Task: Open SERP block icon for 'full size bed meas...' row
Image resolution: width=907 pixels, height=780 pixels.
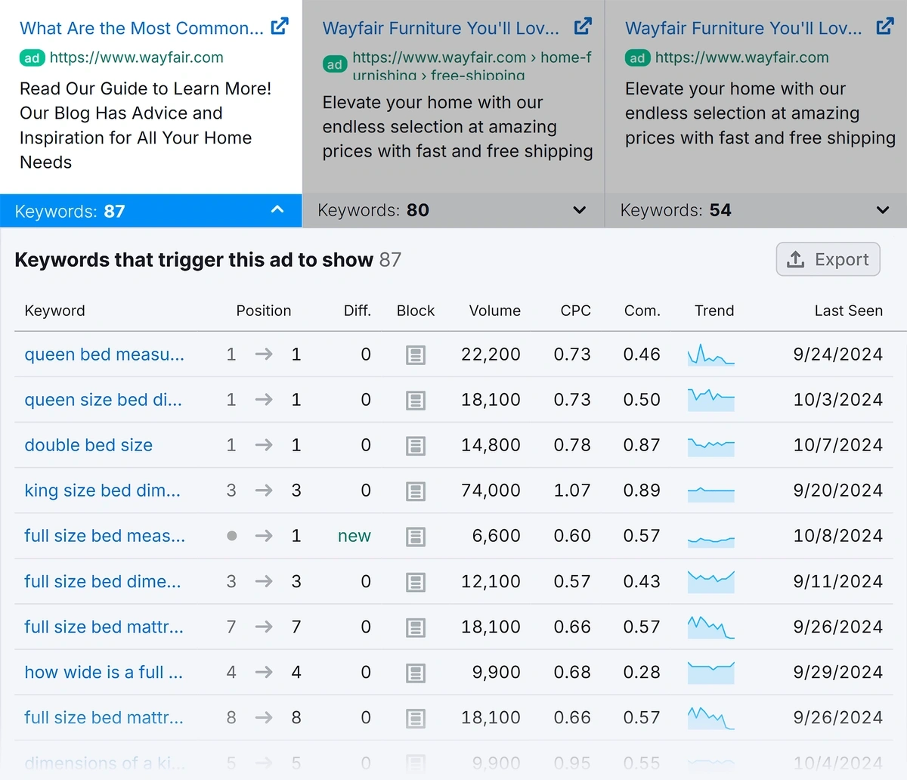Action: [416, 537]
